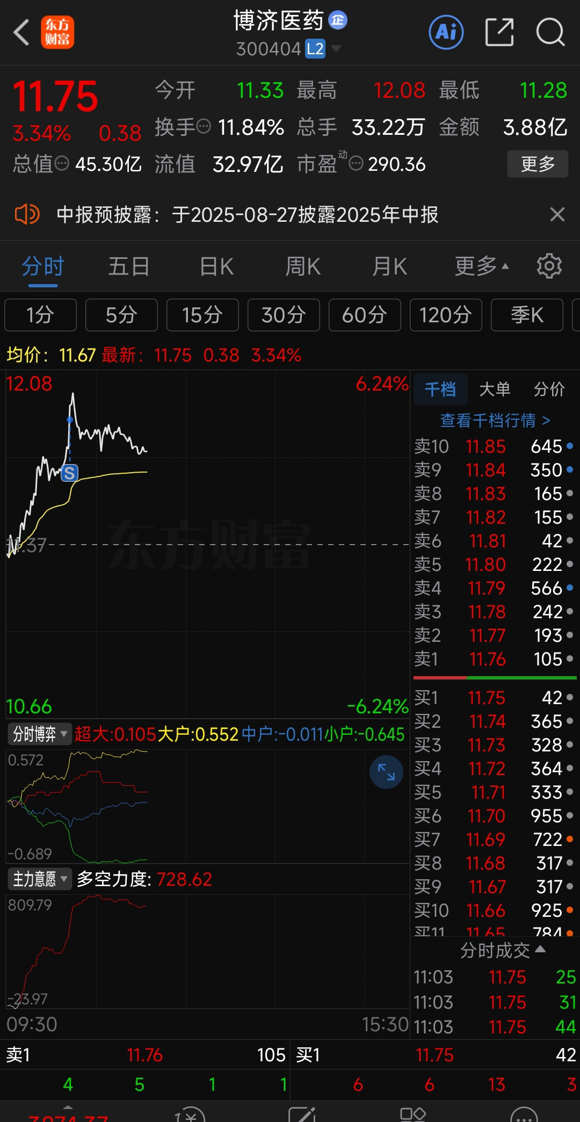Viewport: 580px width, 1122px height.
Task: Switch to the 日K tab
Action: 216,266
